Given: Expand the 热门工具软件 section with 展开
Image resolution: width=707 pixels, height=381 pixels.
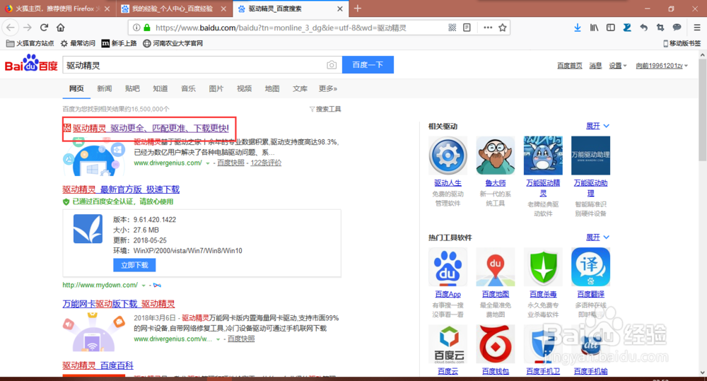Looking at the screenshot, I should click(597, 238).
